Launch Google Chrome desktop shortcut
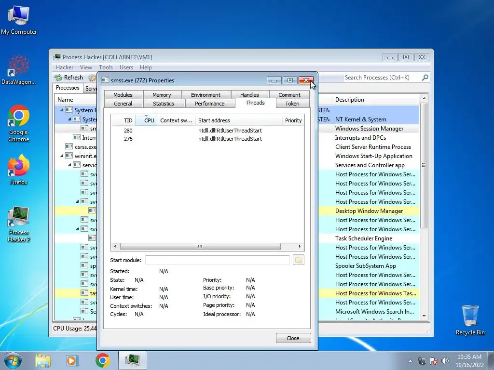494x370 pixels. pyautogui.click(x=19, y=123)
